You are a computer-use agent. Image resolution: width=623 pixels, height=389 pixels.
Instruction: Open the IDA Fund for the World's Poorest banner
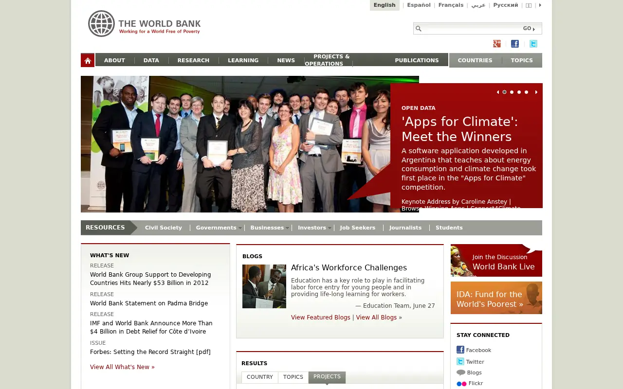click(496, 298)
